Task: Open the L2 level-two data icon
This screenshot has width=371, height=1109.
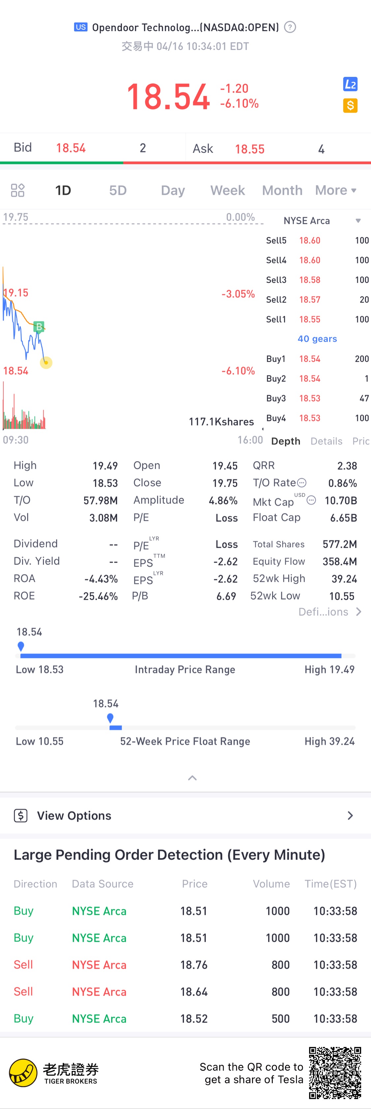Action: coord(350,85)
